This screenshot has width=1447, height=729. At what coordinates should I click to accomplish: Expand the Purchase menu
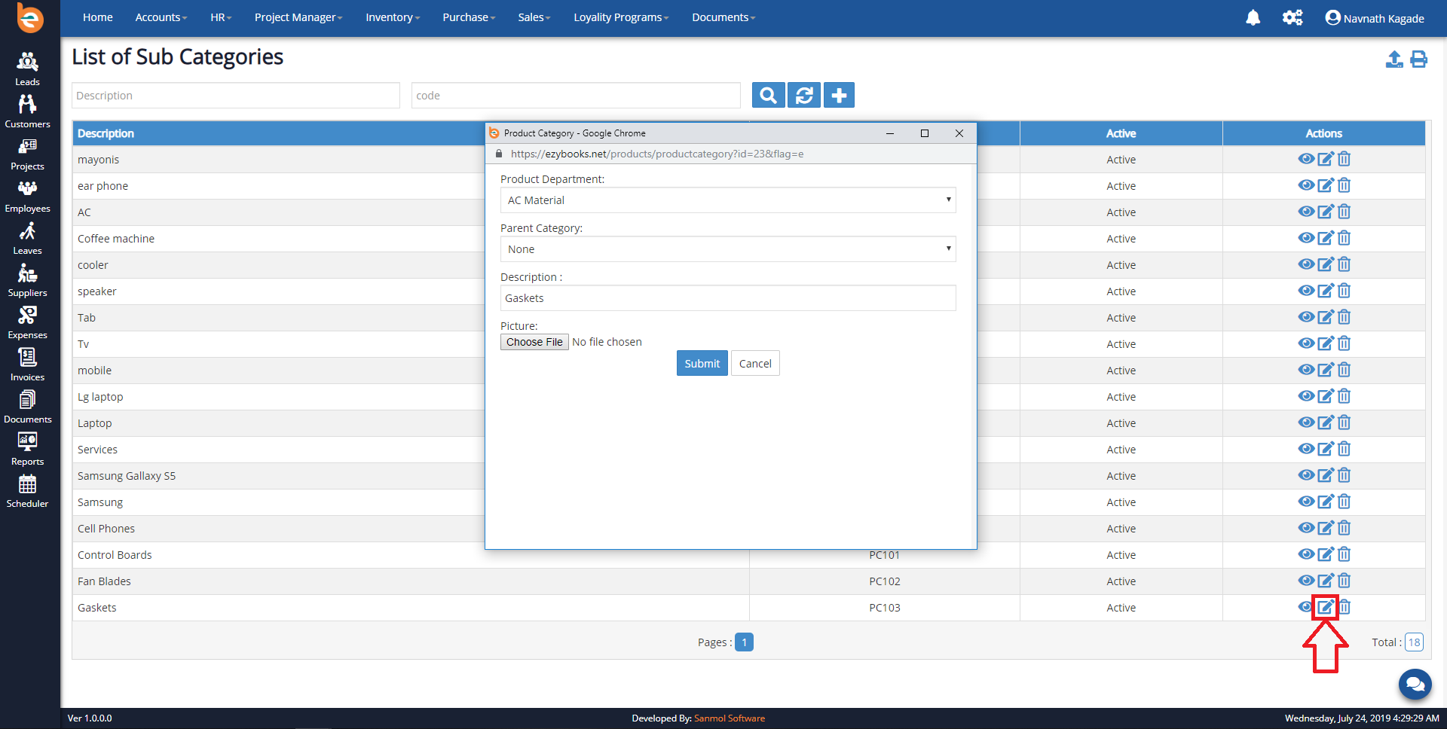[469, 17]
